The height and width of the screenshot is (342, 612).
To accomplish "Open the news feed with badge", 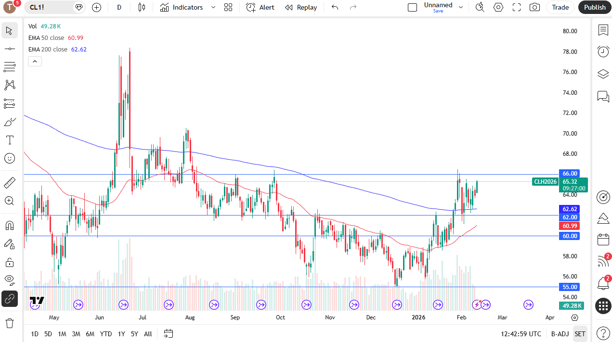I will click(x=603, y=261).
